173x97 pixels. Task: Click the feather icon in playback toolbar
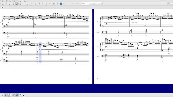point(24,95)
